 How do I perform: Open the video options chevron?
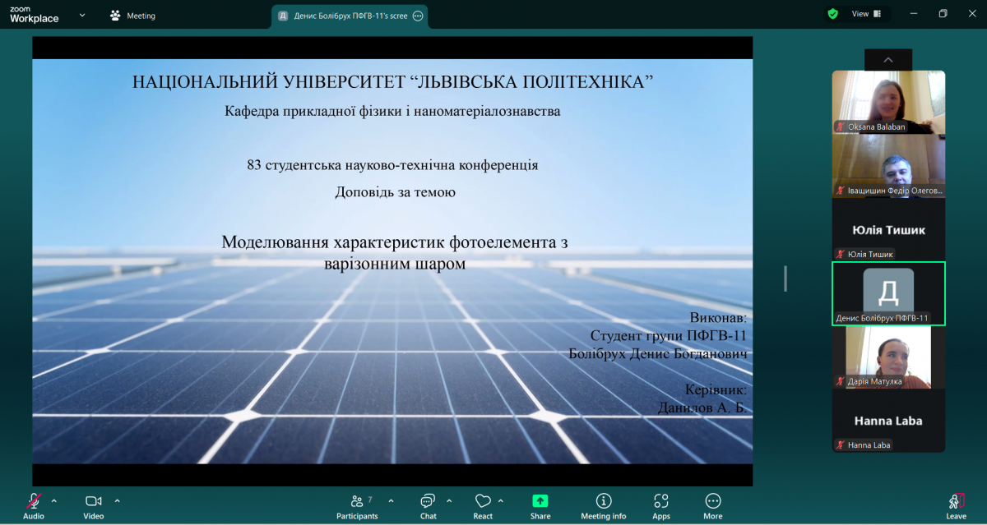coord(117,500)
